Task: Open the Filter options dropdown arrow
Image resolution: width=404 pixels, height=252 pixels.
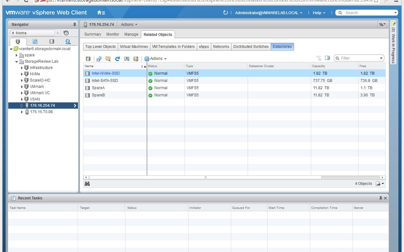Action: coord(381,58)
